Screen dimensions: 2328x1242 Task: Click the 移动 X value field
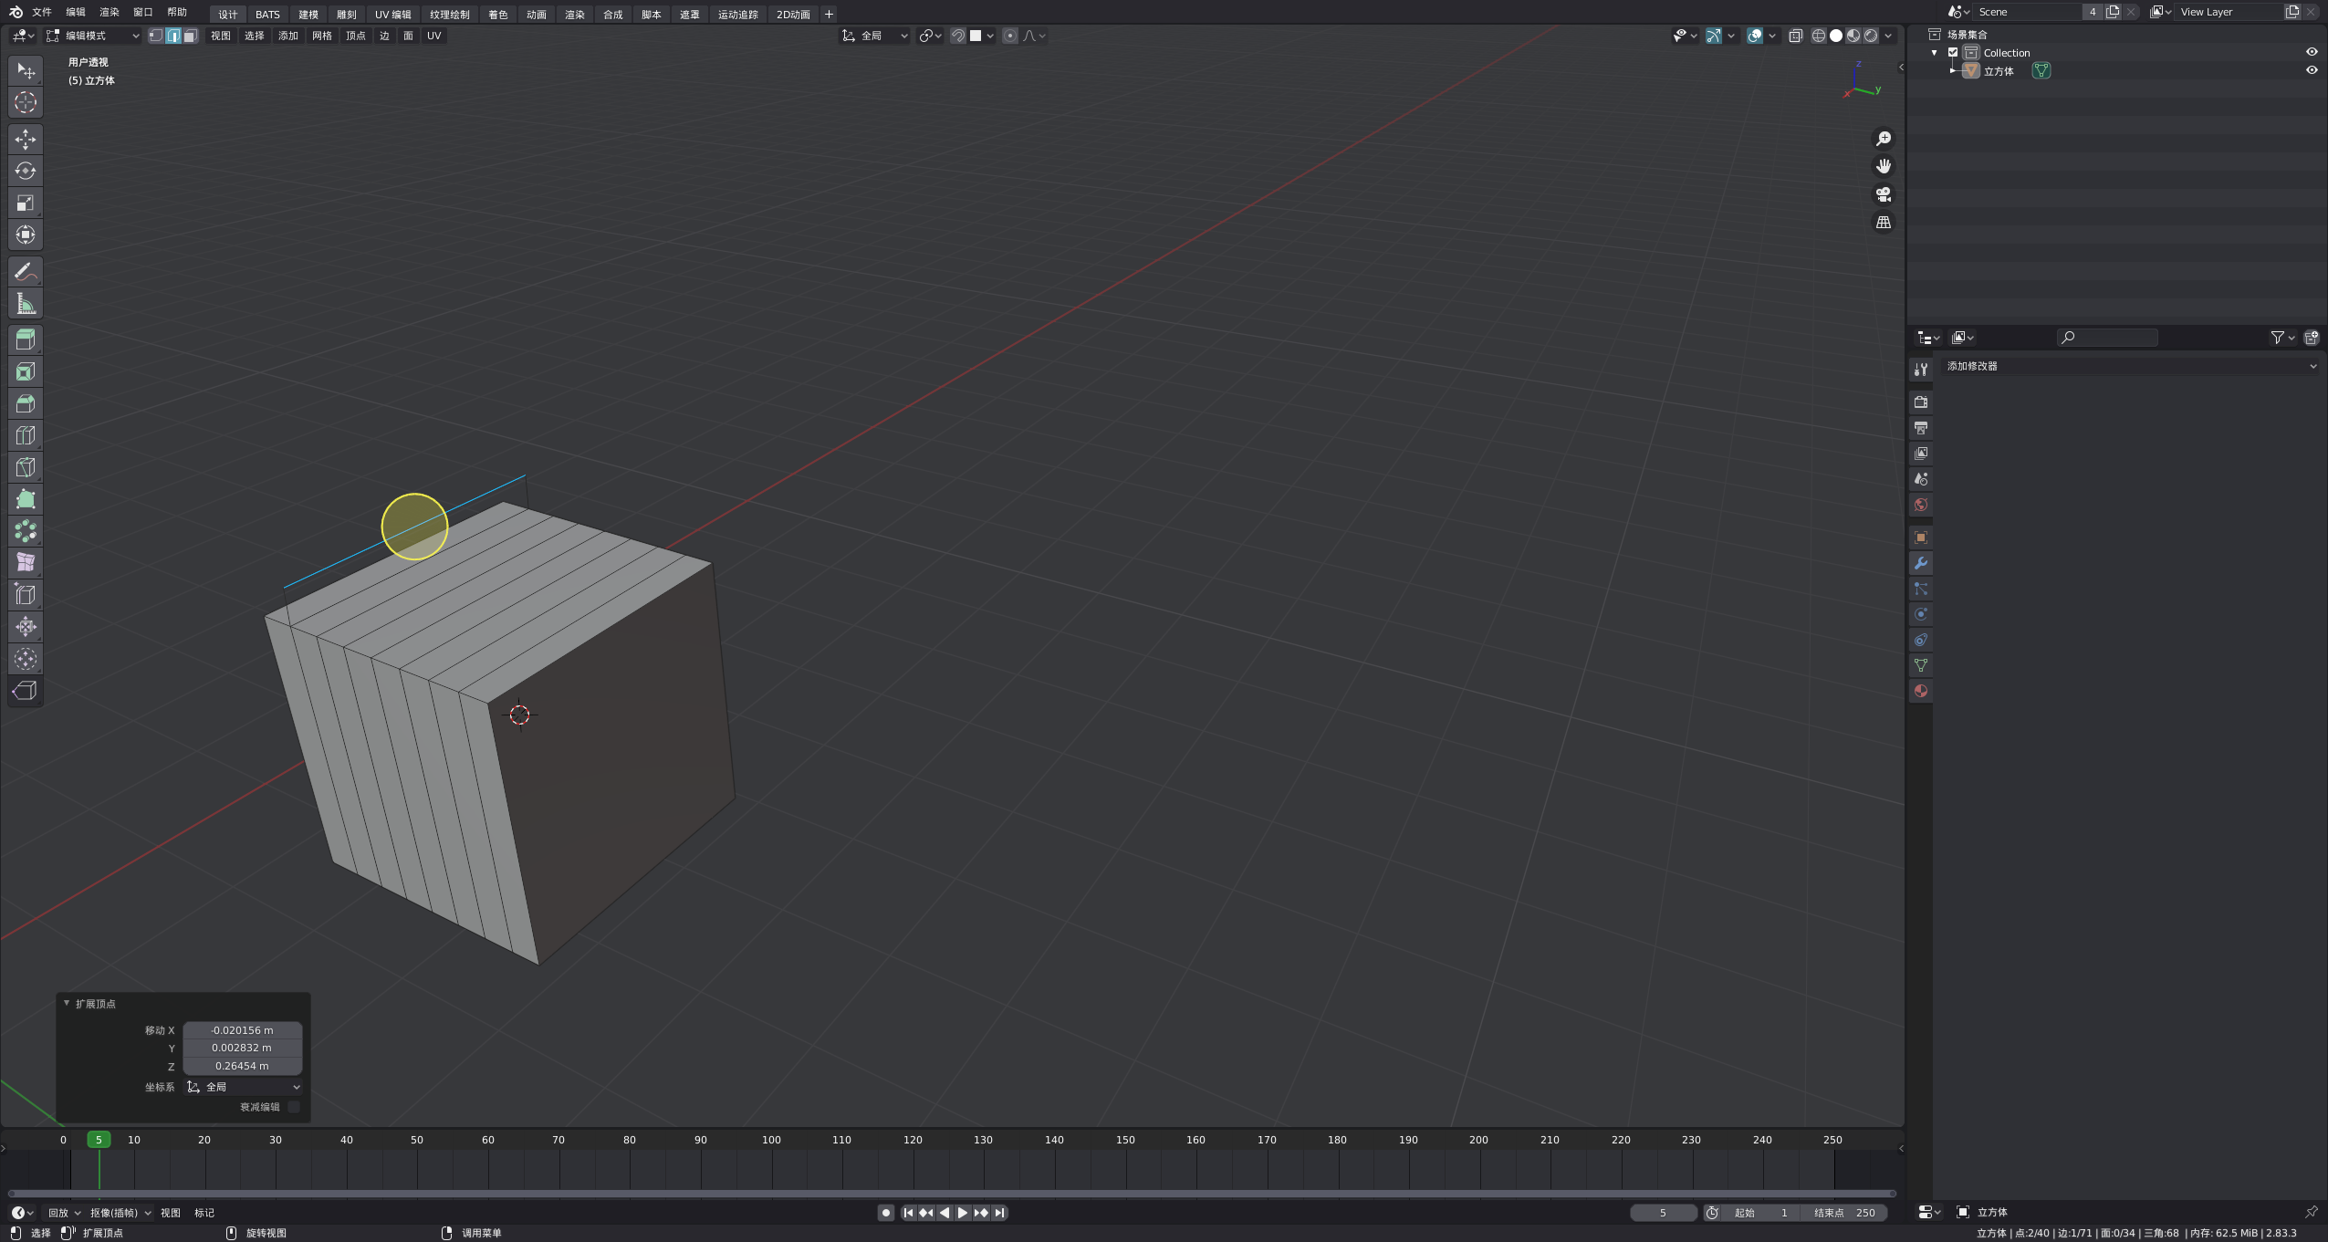coord(242,1030)
